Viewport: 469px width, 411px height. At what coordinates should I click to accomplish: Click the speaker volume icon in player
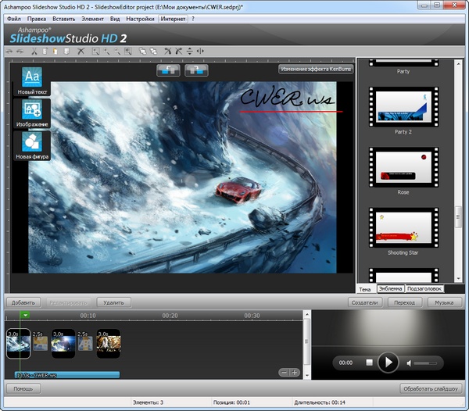tap(410, 363)
